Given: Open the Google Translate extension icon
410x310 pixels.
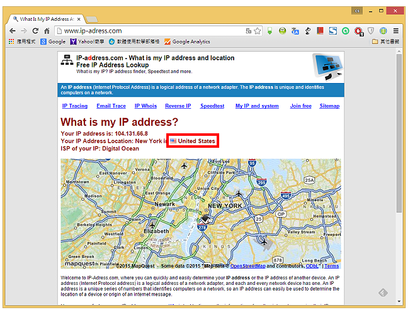Looking at the screenshot, I should click(x=295, y=31).
